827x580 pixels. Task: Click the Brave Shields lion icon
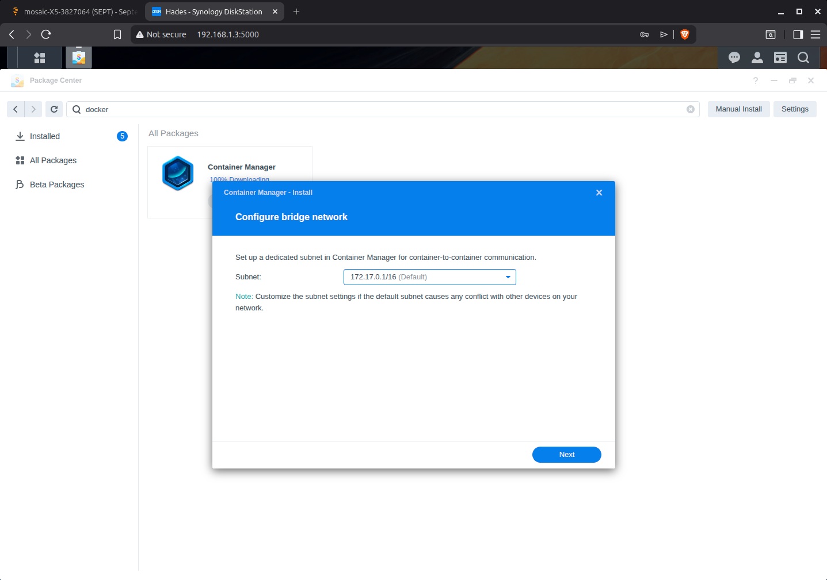point(685,34)
